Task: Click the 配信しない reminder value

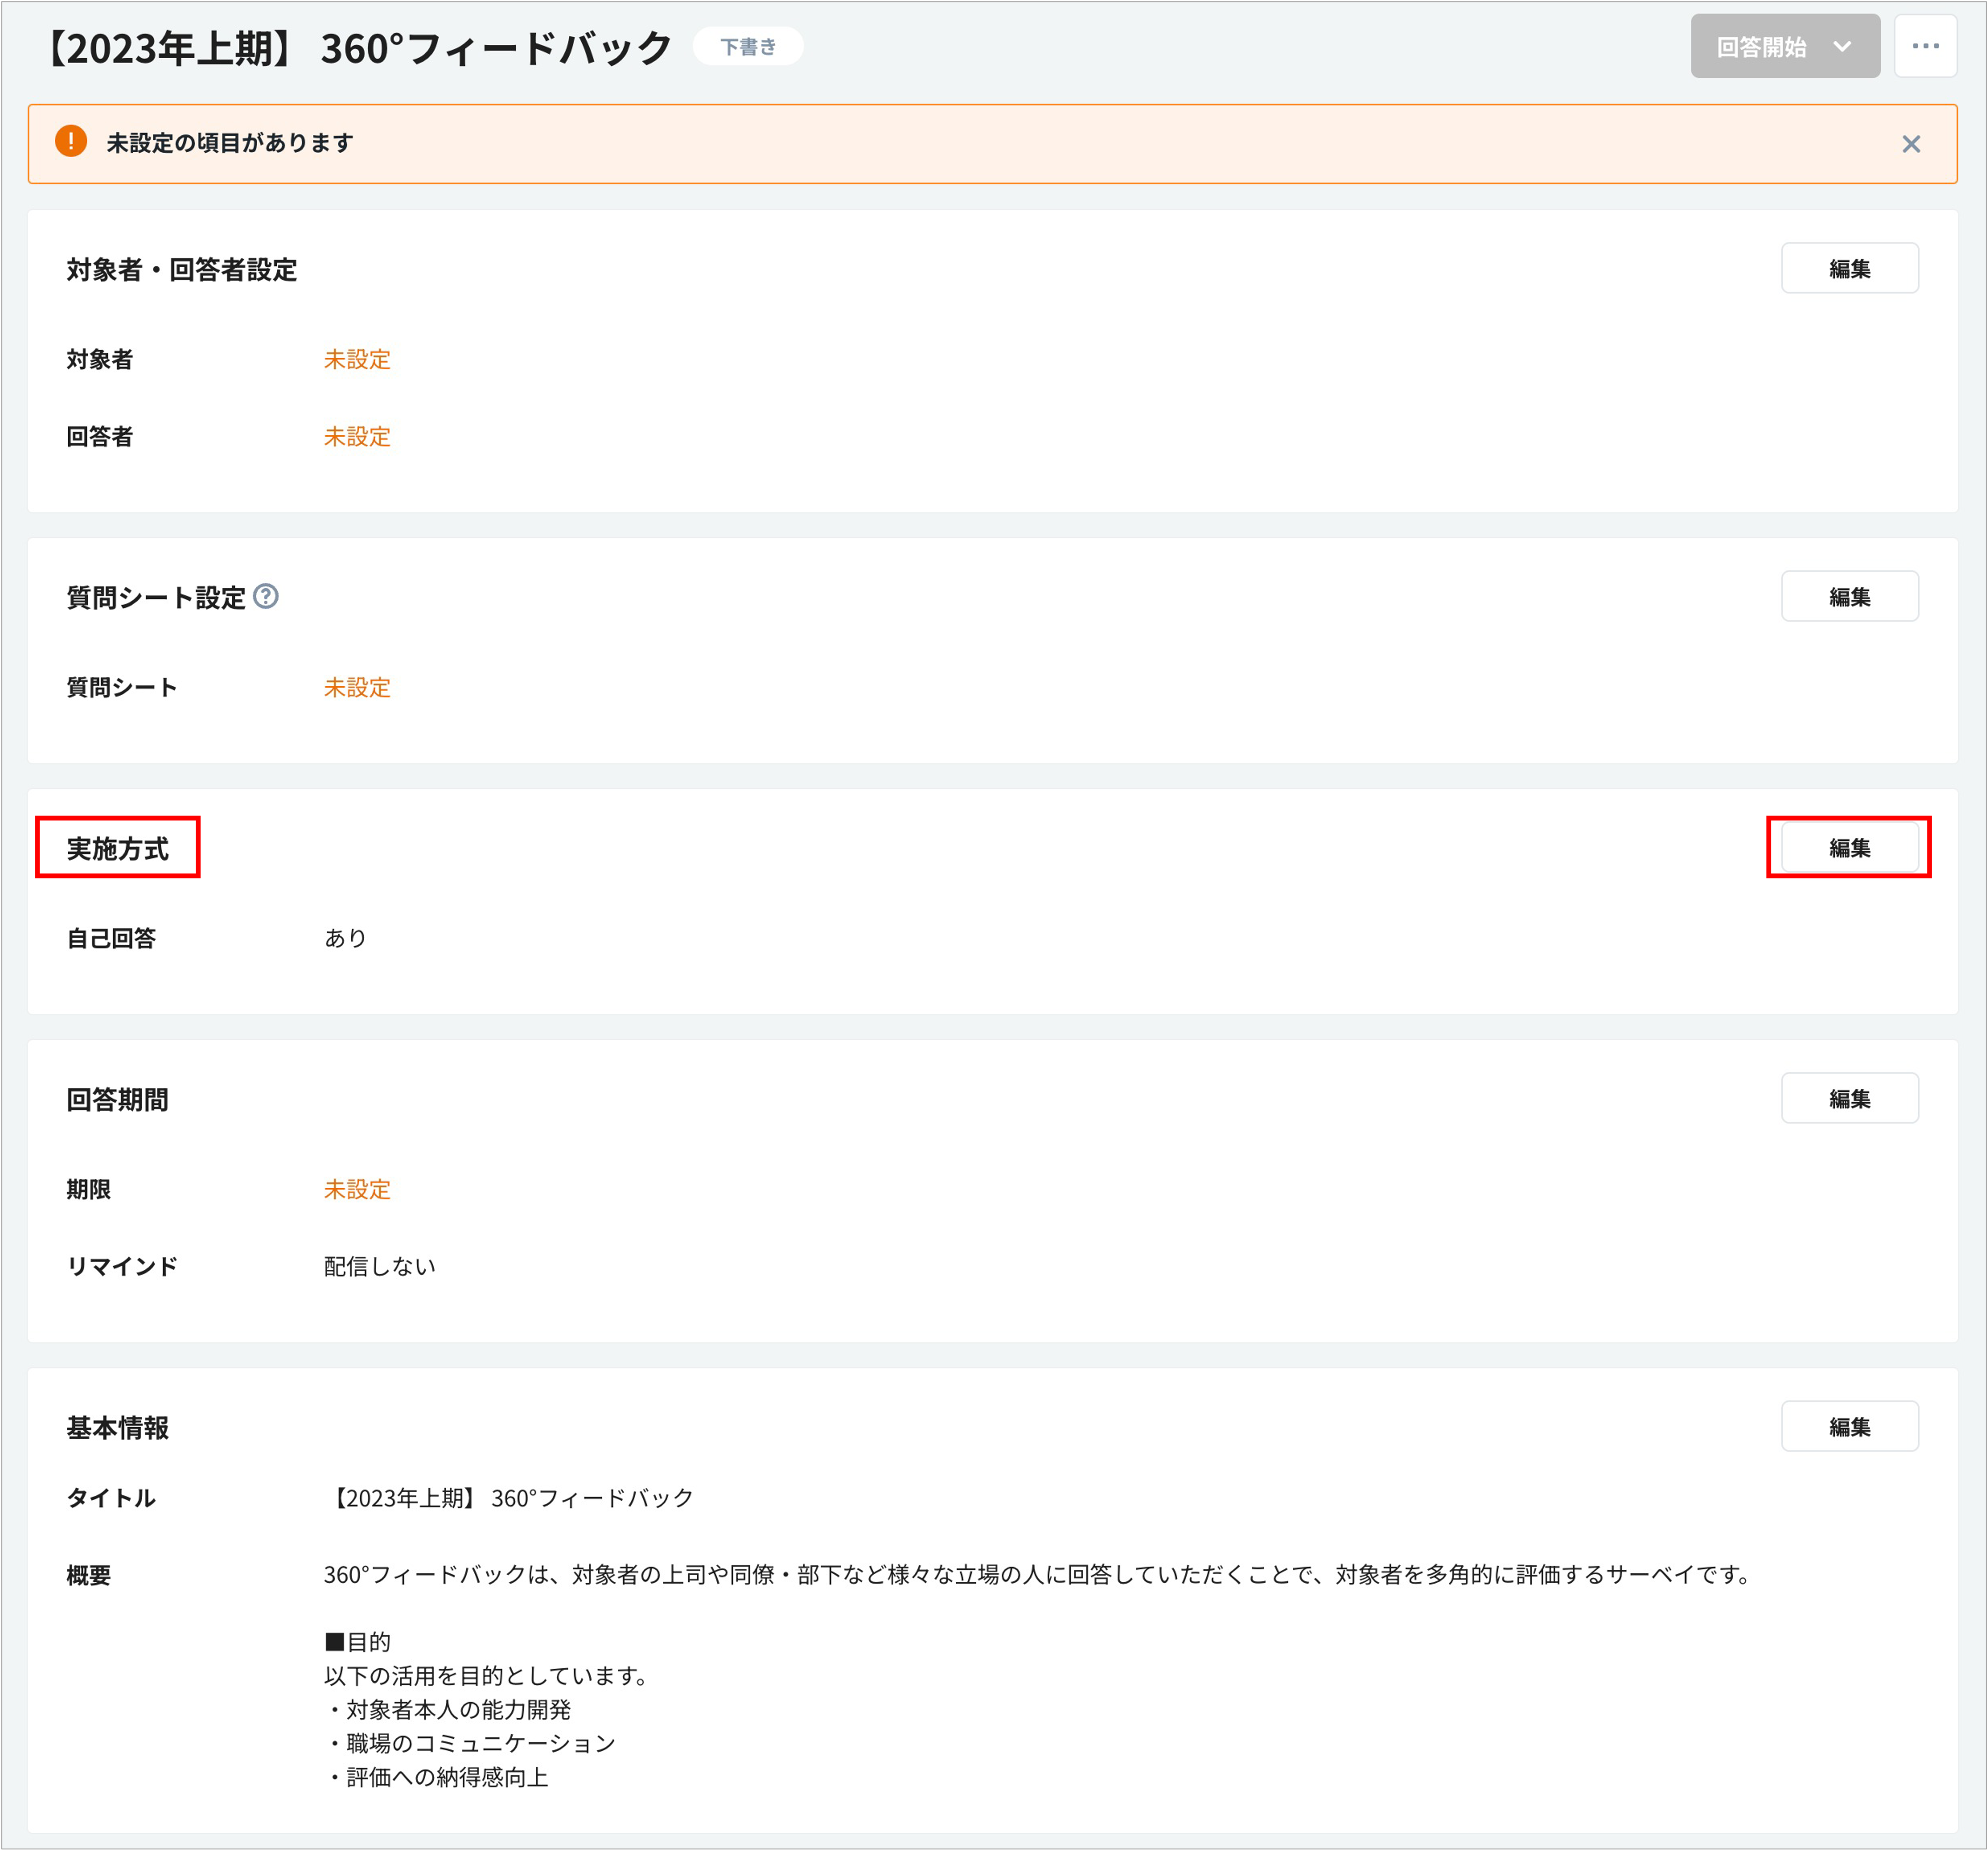Action: [x=380, y=1266]
